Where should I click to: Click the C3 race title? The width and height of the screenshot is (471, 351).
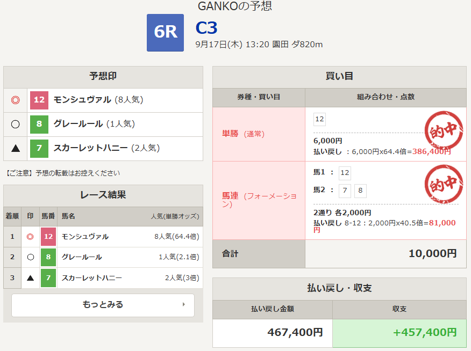(206, 28)
